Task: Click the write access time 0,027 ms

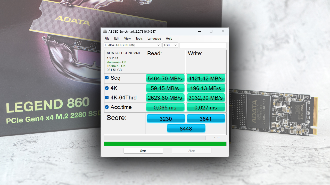Action: tap(206, 107)
